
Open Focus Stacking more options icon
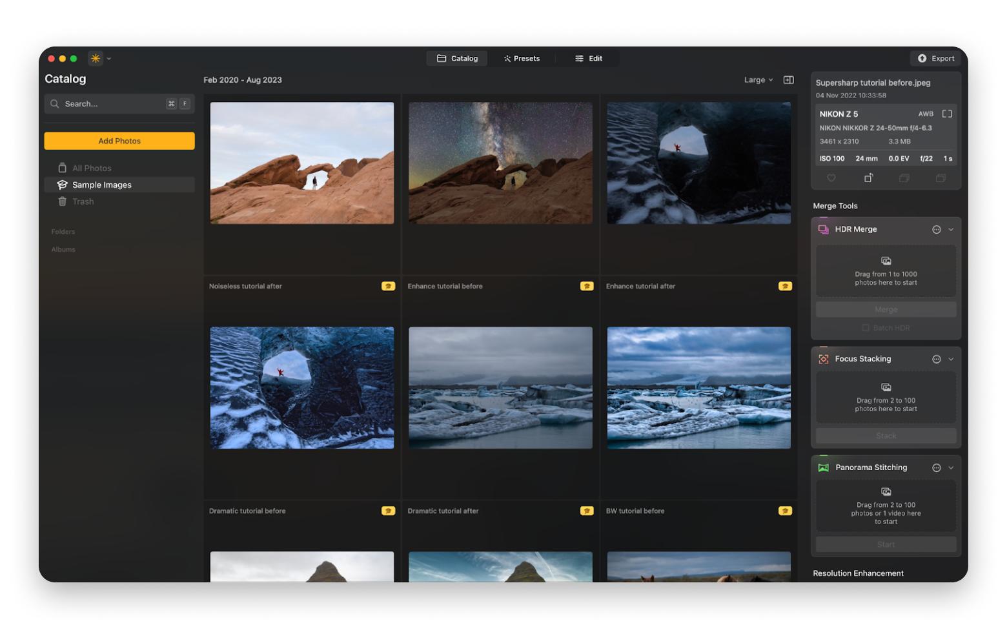point(936,360)
